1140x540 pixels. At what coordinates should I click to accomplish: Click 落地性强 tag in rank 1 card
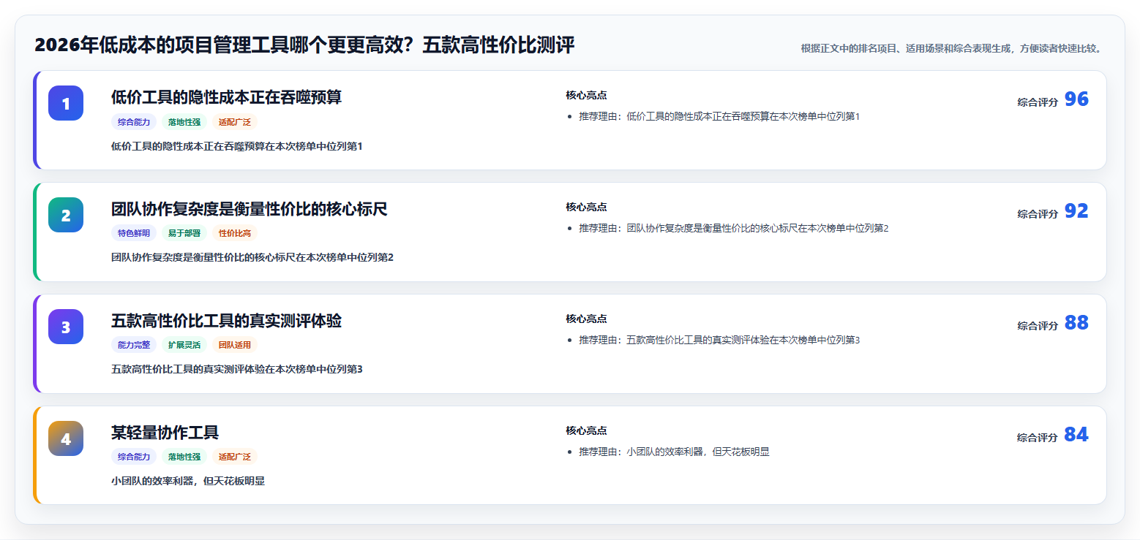coord(184,122)
